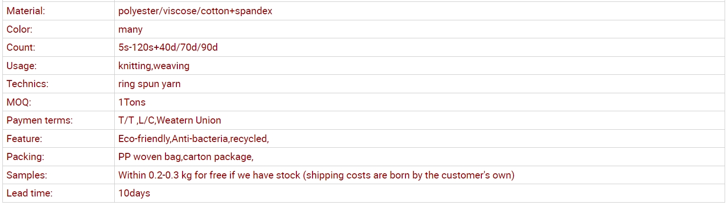Select the knitting,weaving usage text
This screenshot has height=205, width=727.
pyautogui.click(x=154, y=66)
